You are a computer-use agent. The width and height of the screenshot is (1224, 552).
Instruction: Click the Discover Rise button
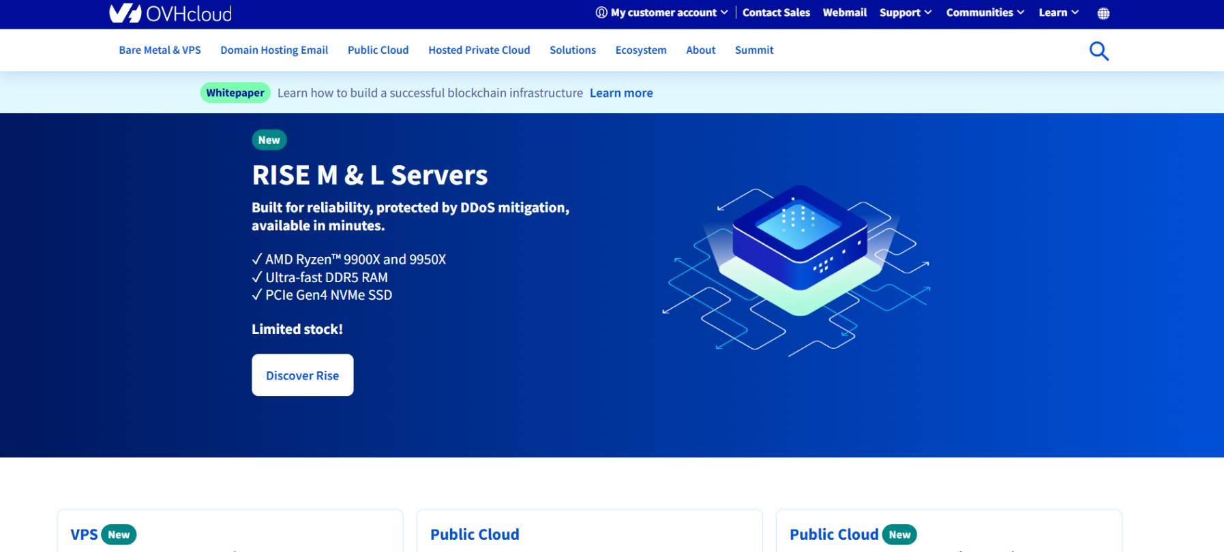click(x=303, y=375)
